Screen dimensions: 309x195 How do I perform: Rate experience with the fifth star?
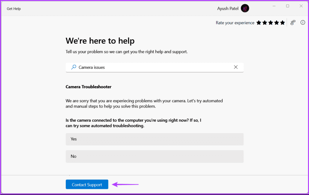[282, 23]
